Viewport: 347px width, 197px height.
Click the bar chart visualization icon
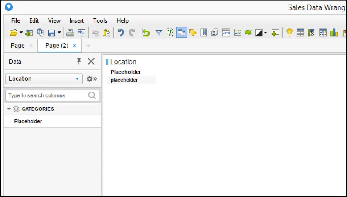pos(334,33)
